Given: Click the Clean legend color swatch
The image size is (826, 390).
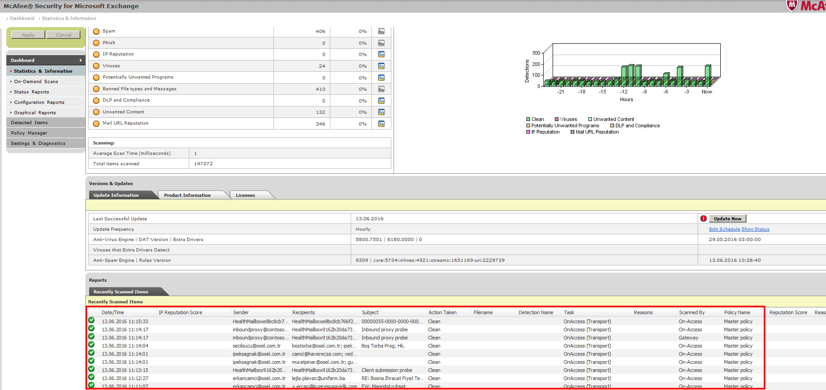Looking at the screenshot, I should click(x=528, y=119).
